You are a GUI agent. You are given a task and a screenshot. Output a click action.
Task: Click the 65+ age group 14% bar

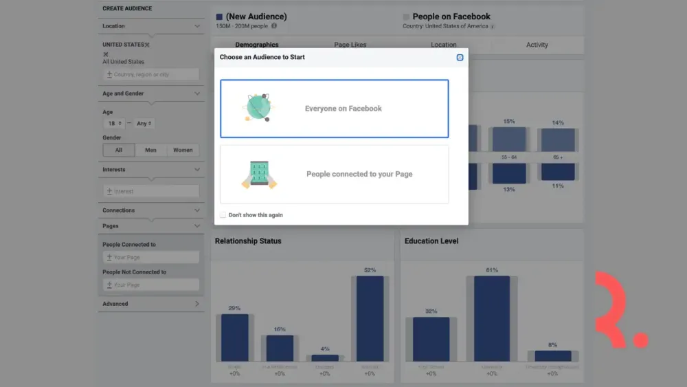point(558,140)
